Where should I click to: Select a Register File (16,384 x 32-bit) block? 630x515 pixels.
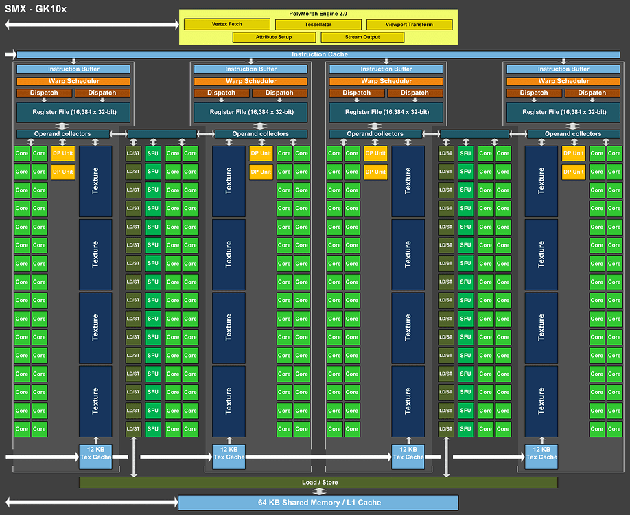pos(73,111)
